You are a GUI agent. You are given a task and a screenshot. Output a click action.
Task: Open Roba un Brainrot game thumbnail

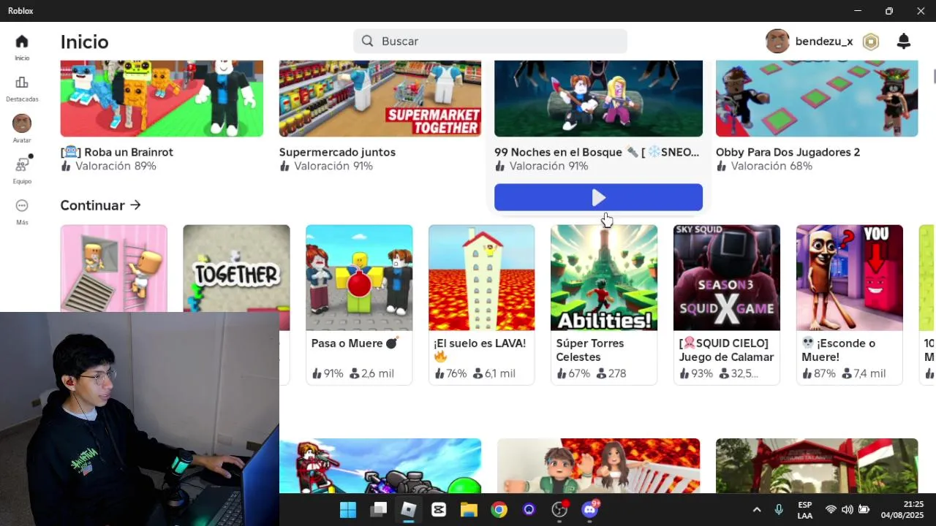(162, 99)
